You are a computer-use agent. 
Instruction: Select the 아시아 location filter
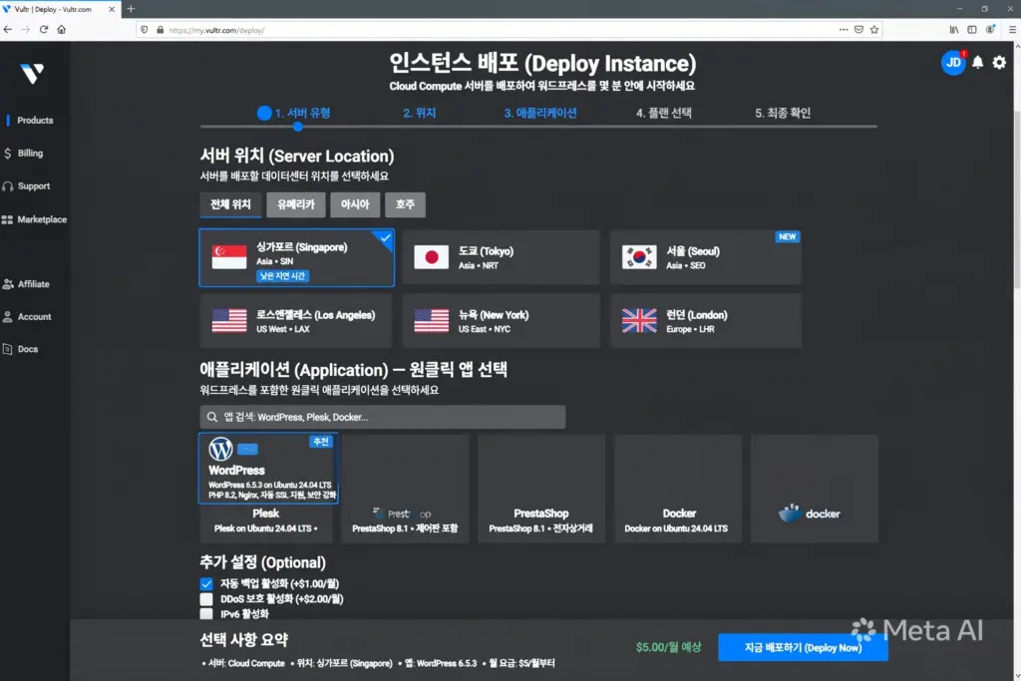[355, 204]
